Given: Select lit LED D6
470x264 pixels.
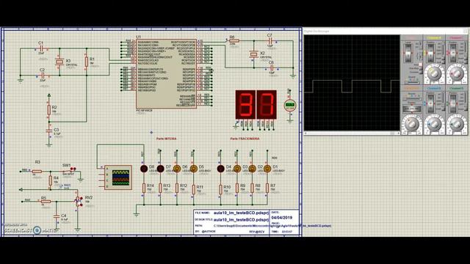Looking at the screenshot, I should pos(177,169).
